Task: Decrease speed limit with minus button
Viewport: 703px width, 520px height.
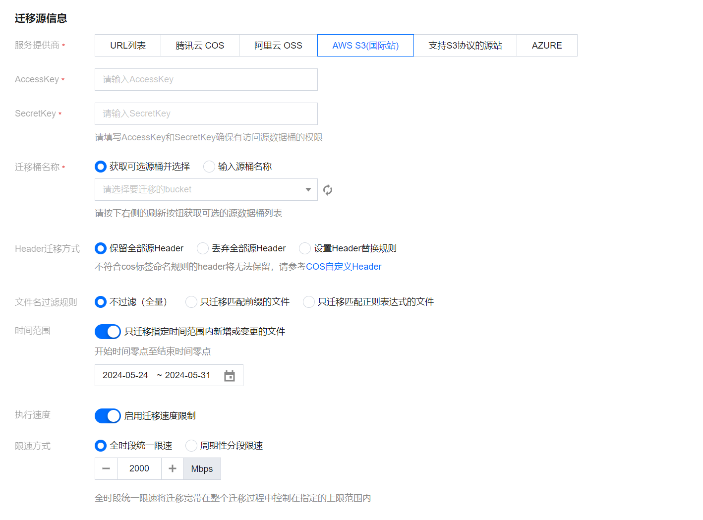Action: coord(106,468)
